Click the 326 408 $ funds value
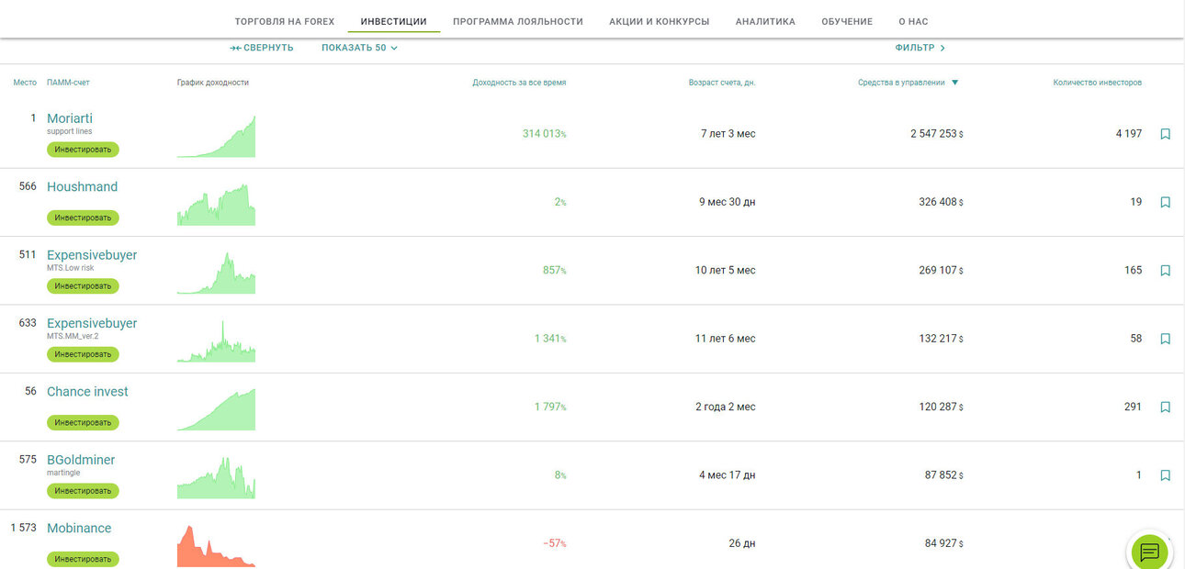The height and width of the screenshot is (569, 1185). pyautogui.click(x=941, y=202)
